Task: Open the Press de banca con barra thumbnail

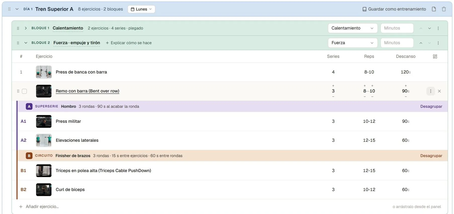Action: tap(44, 72)
